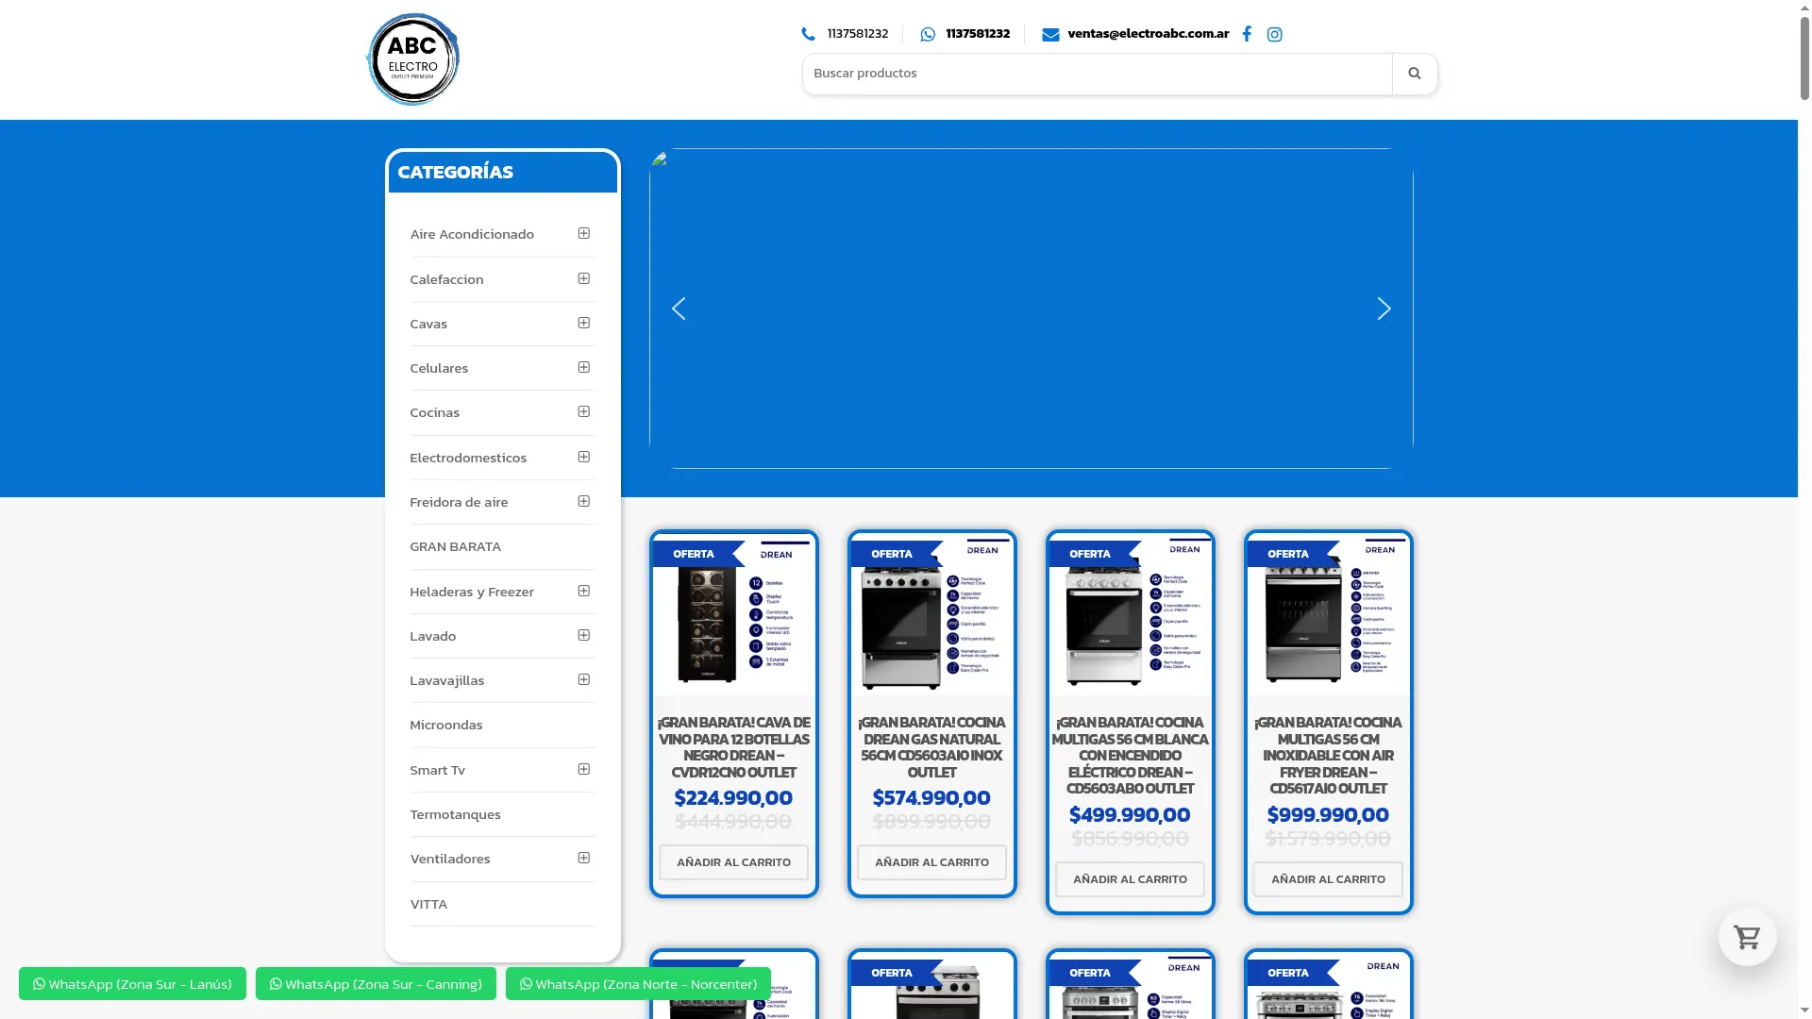The height and width of the screenshot is (1019, 1812).
Task: Go to Lavado category
Action: (433, 636)
